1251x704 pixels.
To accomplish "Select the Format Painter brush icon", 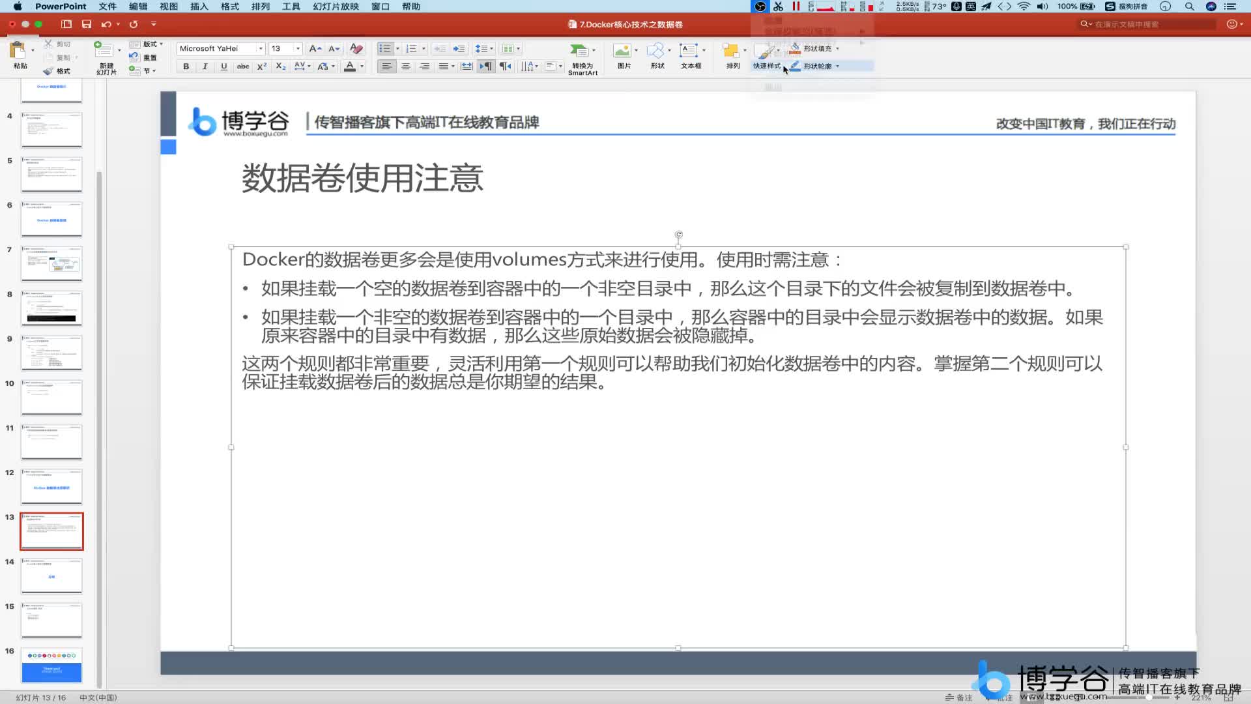I will pos(48,71).
